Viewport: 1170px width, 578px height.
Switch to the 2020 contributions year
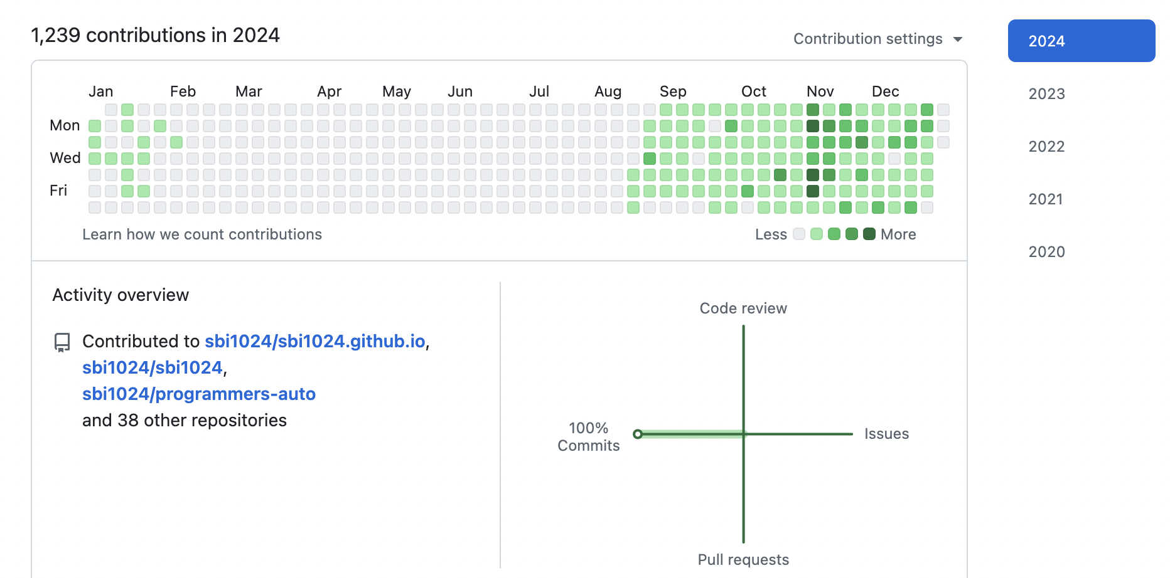[1046, 251]
